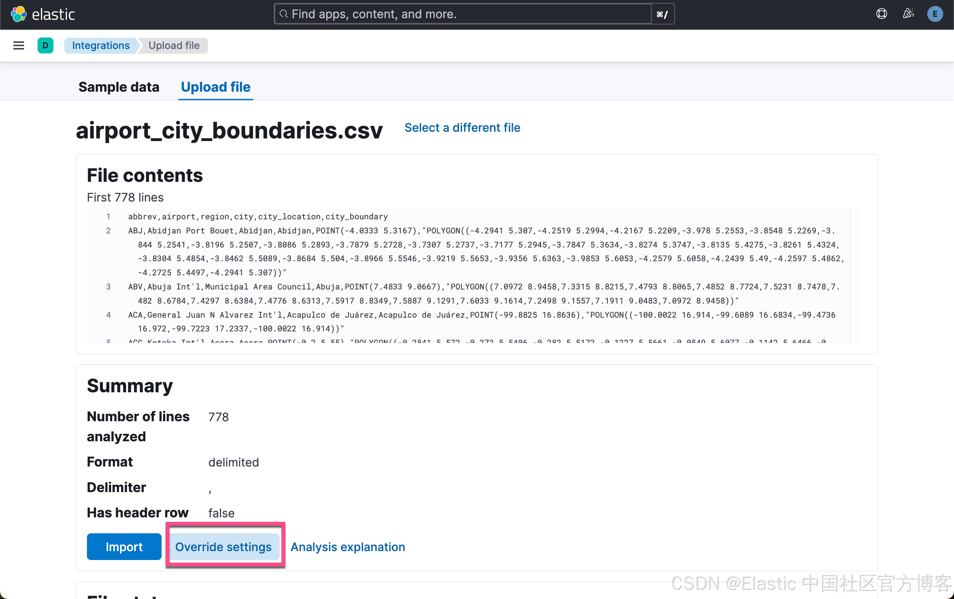This screenshot has height=599, width=954.
Task: Click the what's new party popper icon
Action: [x=908, y=13]
